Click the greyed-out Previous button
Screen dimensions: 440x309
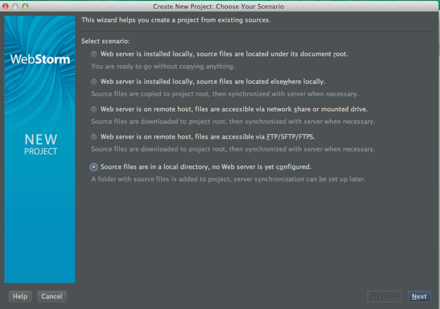pos(384,296)
